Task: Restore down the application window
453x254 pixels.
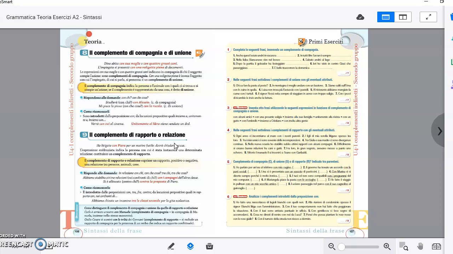Action: click(442, 2)
